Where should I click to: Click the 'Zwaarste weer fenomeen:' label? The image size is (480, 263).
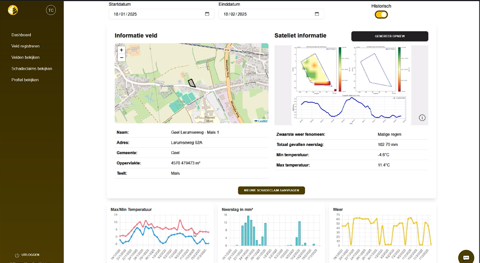point(300,134)
